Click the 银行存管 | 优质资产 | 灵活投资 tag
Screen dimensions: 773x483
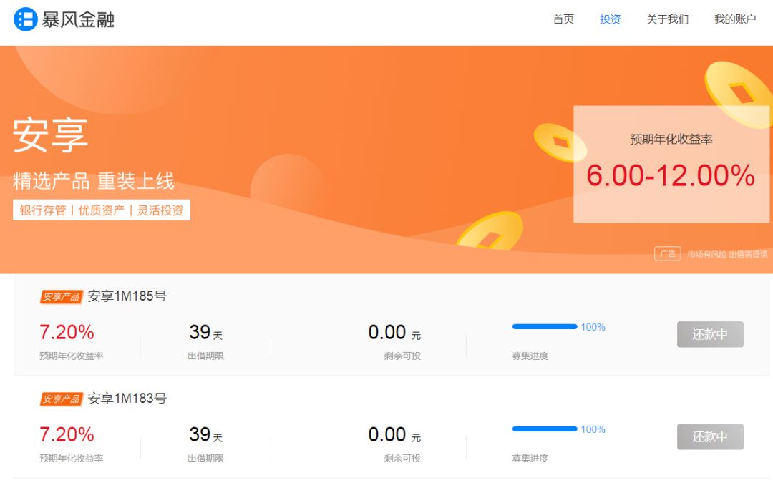pyautogui.click(x=102, y=210)
